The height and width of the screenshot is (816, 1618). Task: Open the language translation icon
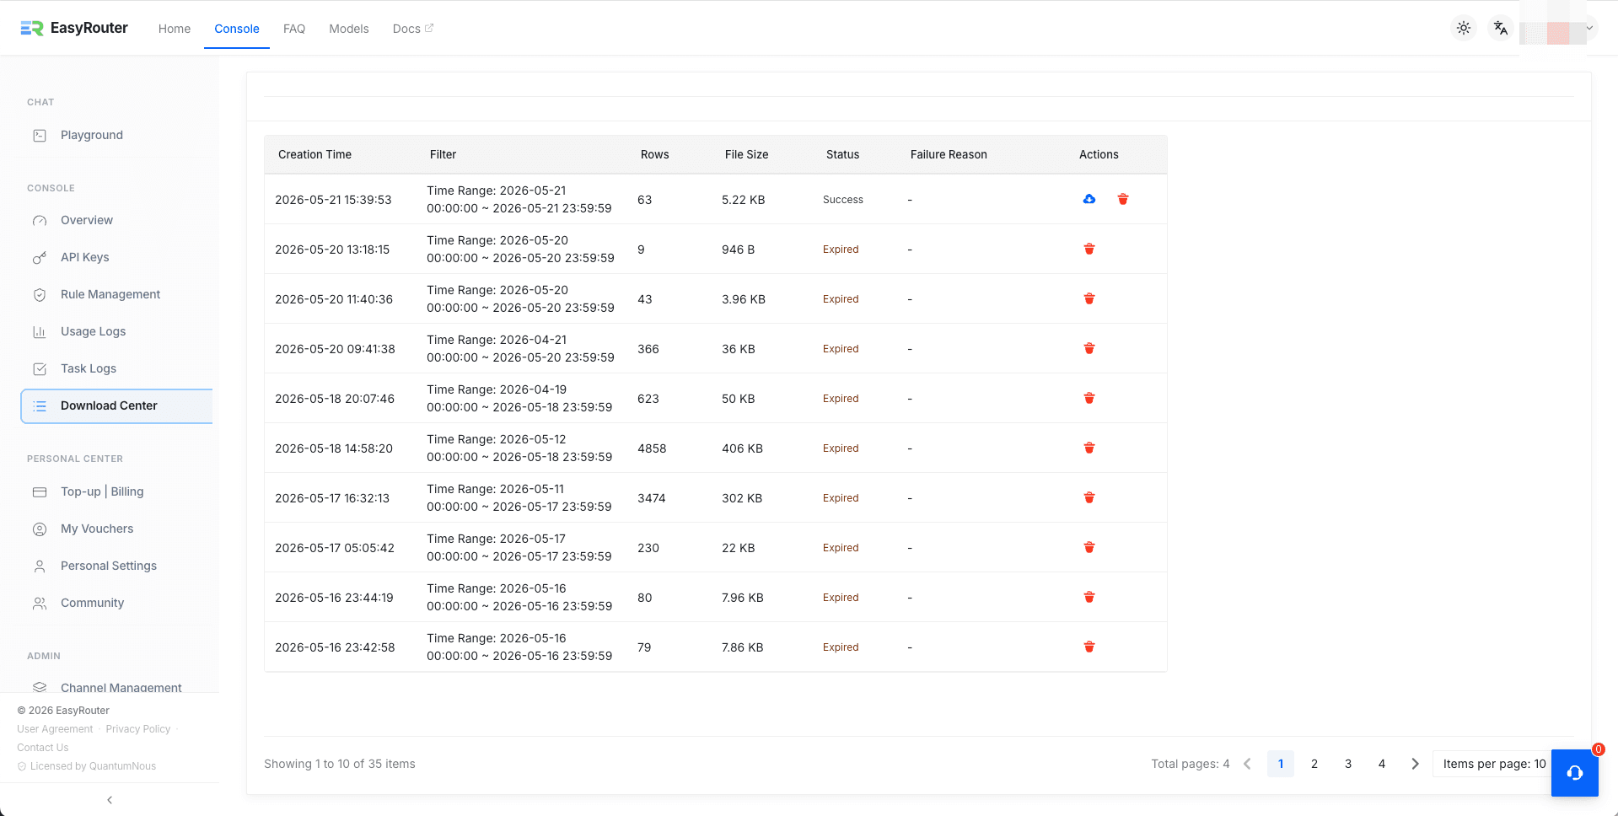1500,28
